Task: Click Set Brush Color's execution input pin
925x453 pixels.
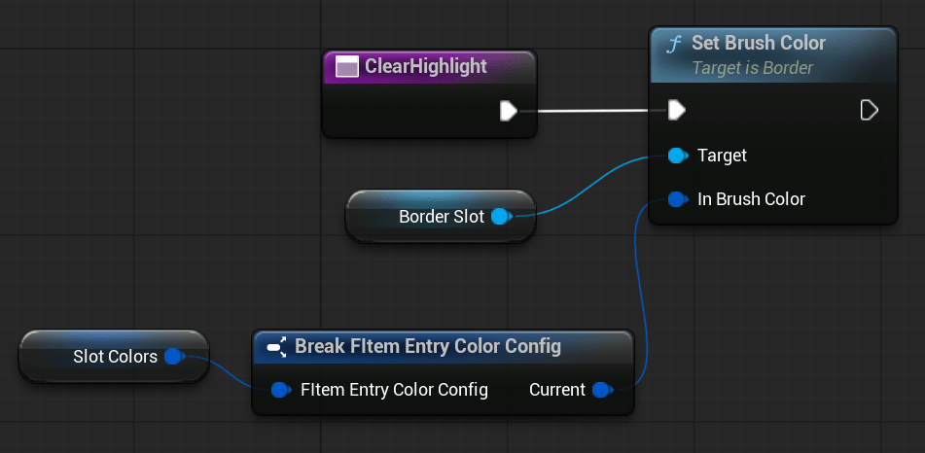Action: (x=677, y=111)
